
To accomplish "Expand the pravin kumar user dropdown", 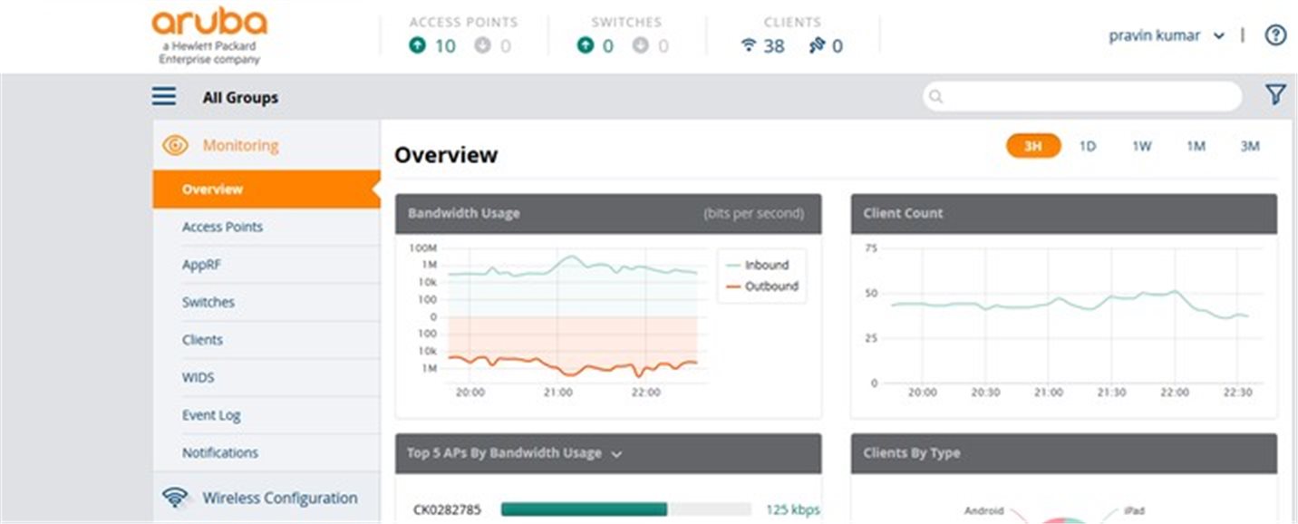I will coord(1167,35).
